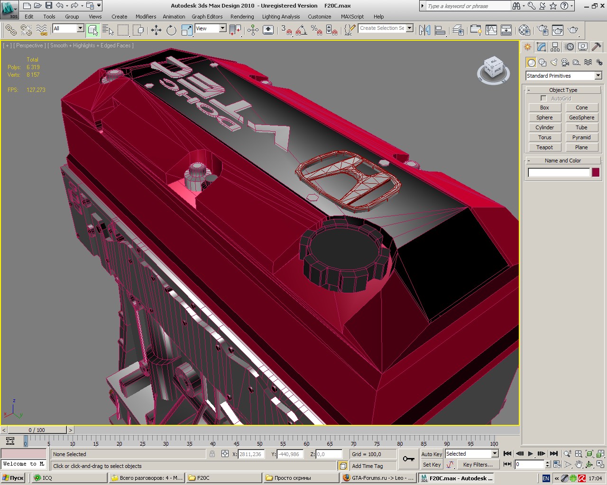Viewport: 607px width, 485px height.
Task: Activate the Select Object tool
Action: click(93, 30)
